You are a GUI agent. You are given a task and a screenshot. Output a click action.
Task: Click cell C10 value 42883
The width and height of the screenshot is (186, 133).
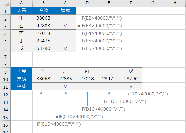[x=65, y=78]
